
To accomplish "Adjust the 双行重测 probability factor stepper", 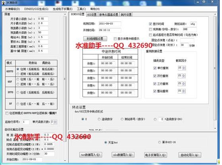I will (x=184, y=76).
